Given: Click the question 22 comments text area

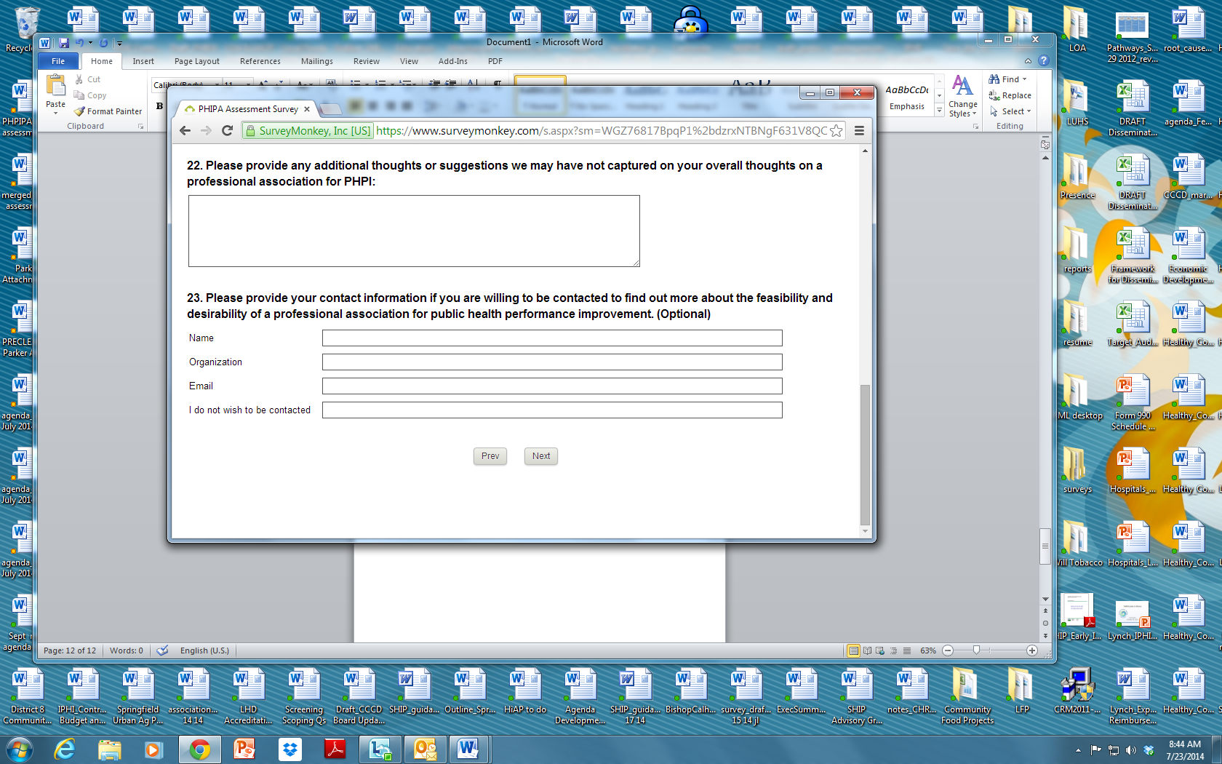Looking at the screenshot, I should 414,231.
